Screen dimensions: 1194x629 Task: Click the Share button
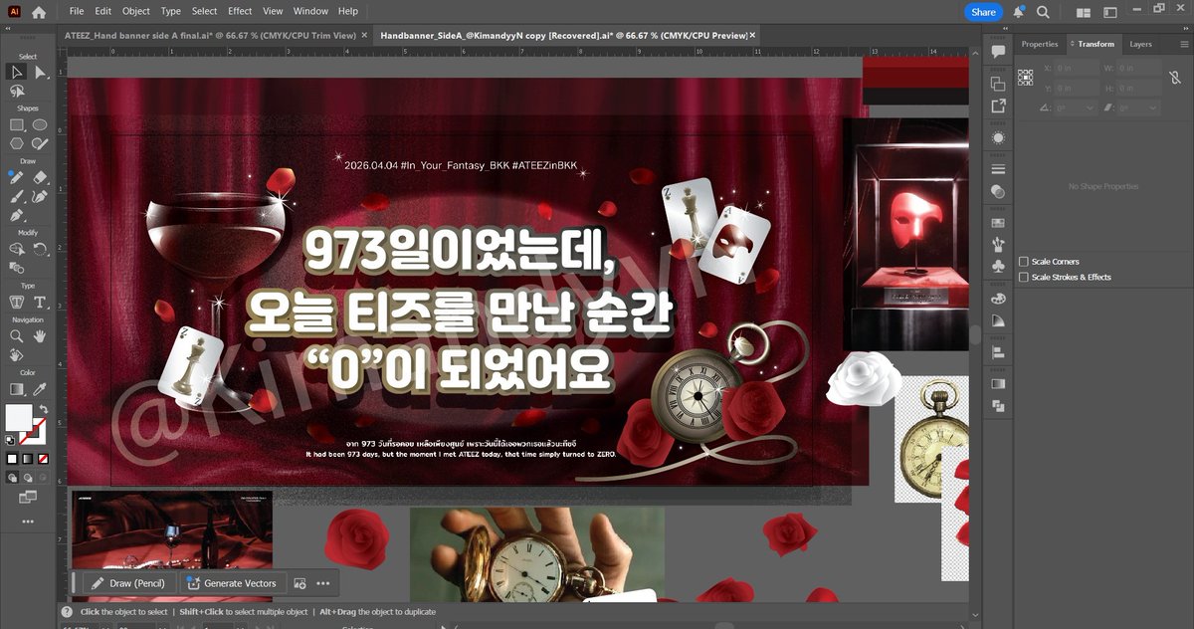983,12
